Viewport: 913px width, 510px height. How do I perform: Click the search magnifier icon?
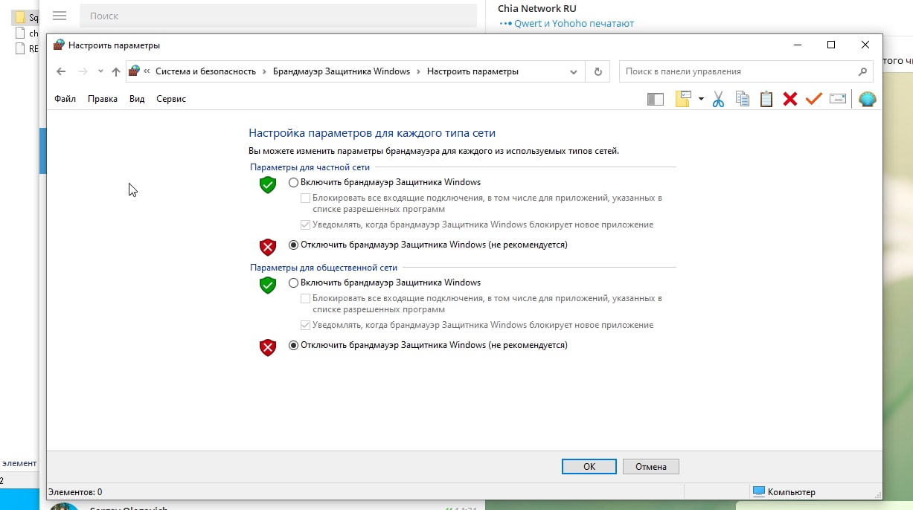click(x=862, y=71)
